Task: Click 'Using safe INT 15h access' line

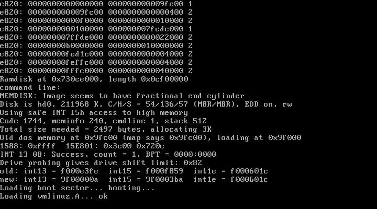Action: [94, 112]
